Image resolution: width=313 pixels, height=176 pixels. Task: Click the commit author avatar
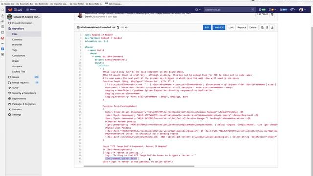80,15
